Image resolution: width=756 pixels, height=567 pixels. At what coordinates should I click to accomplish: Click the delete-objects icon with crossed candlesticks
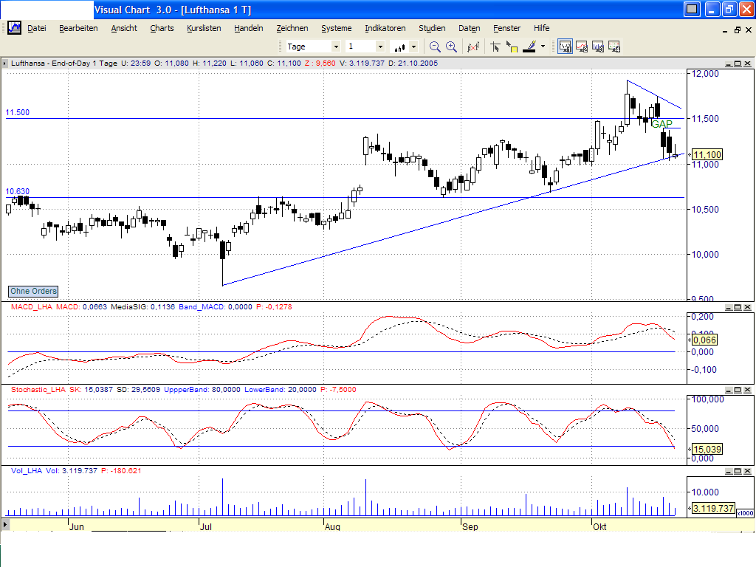click(x=475, y=46)
